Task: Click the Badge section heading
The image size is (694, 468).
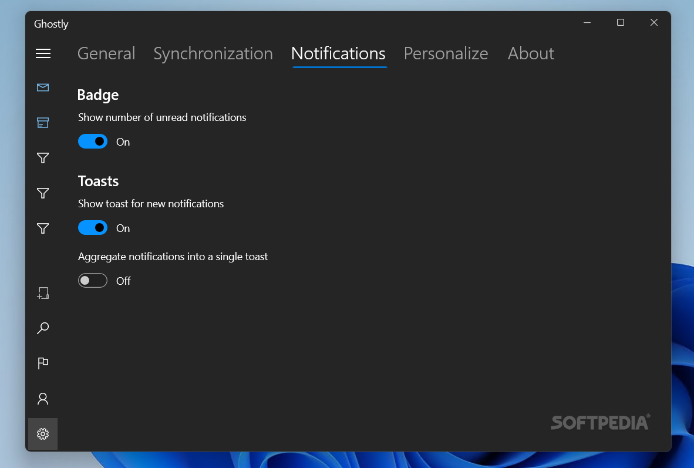Action: tap(98, 95)
